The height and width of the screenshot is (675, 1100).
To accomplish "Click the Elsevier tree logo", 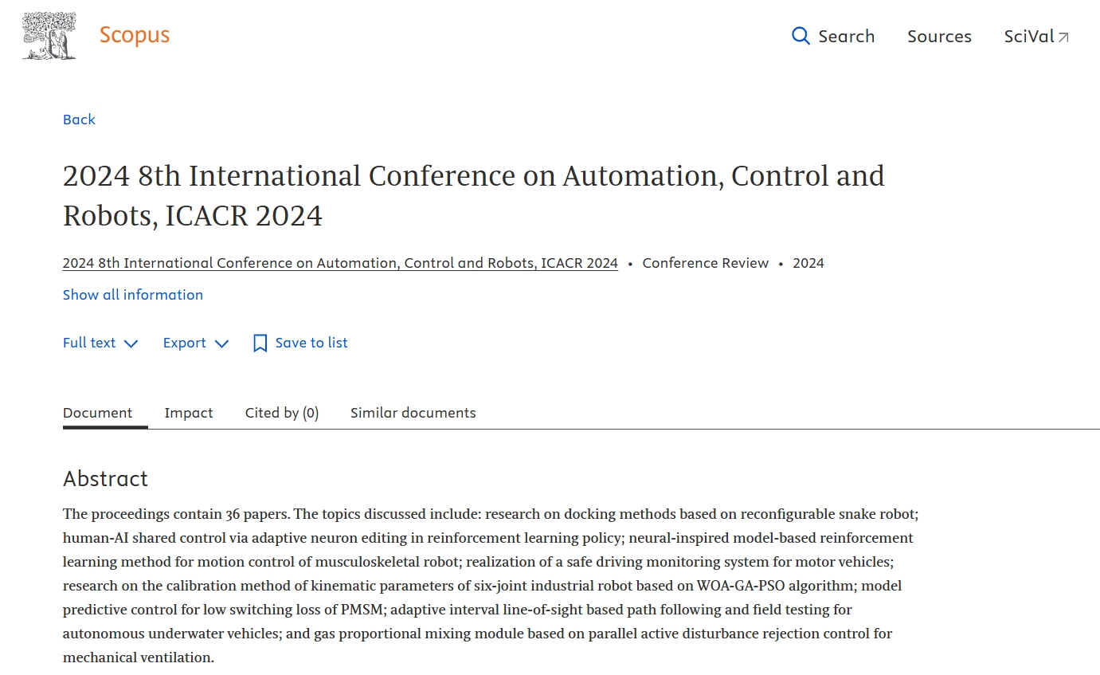I will coord(49,36).
